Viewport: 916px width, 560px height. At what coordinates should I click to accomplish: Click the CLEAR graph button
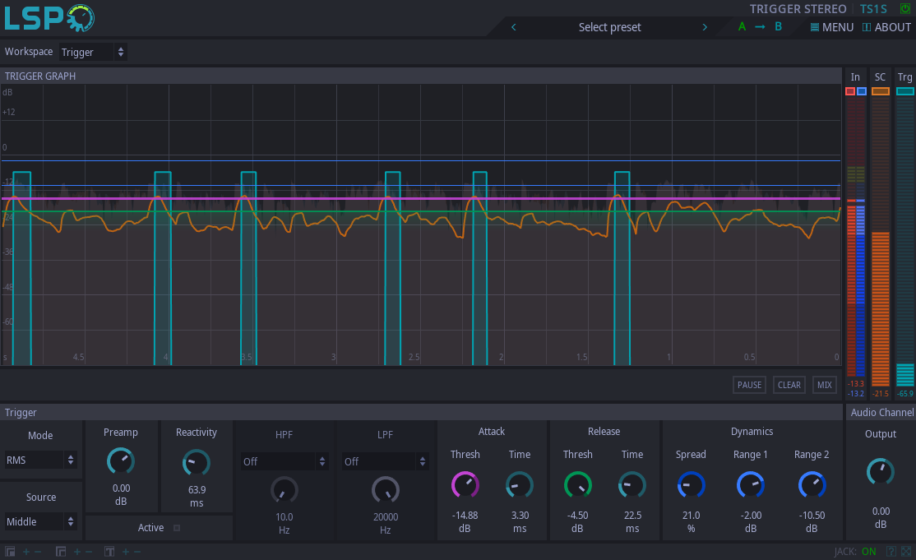coord(789,385)
